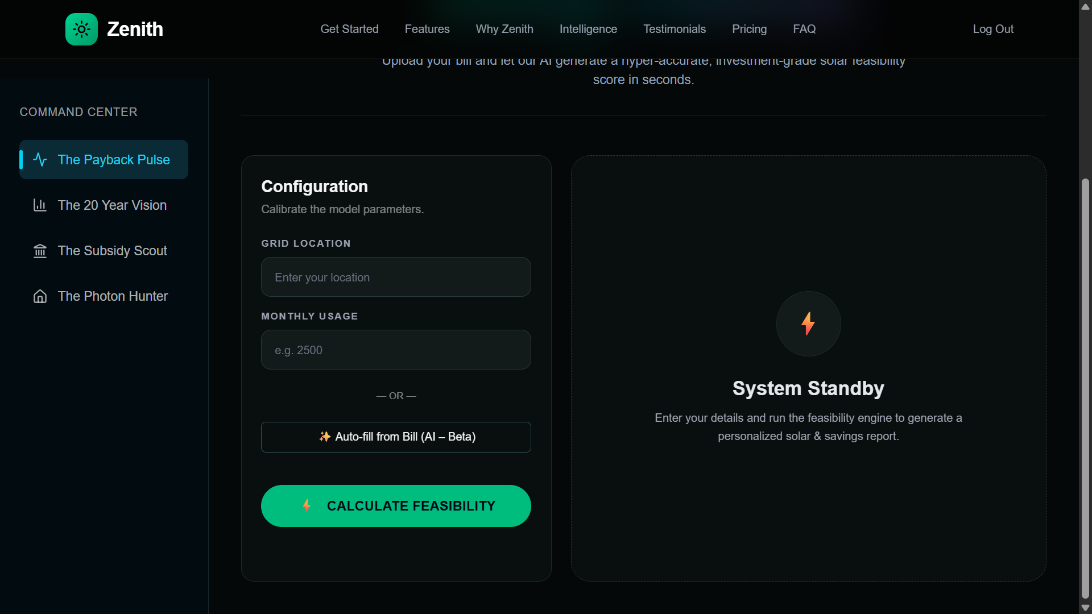This screenshot has width=1092, height=614.
Task: Click Log Out in the header
Action: [993, 29]
